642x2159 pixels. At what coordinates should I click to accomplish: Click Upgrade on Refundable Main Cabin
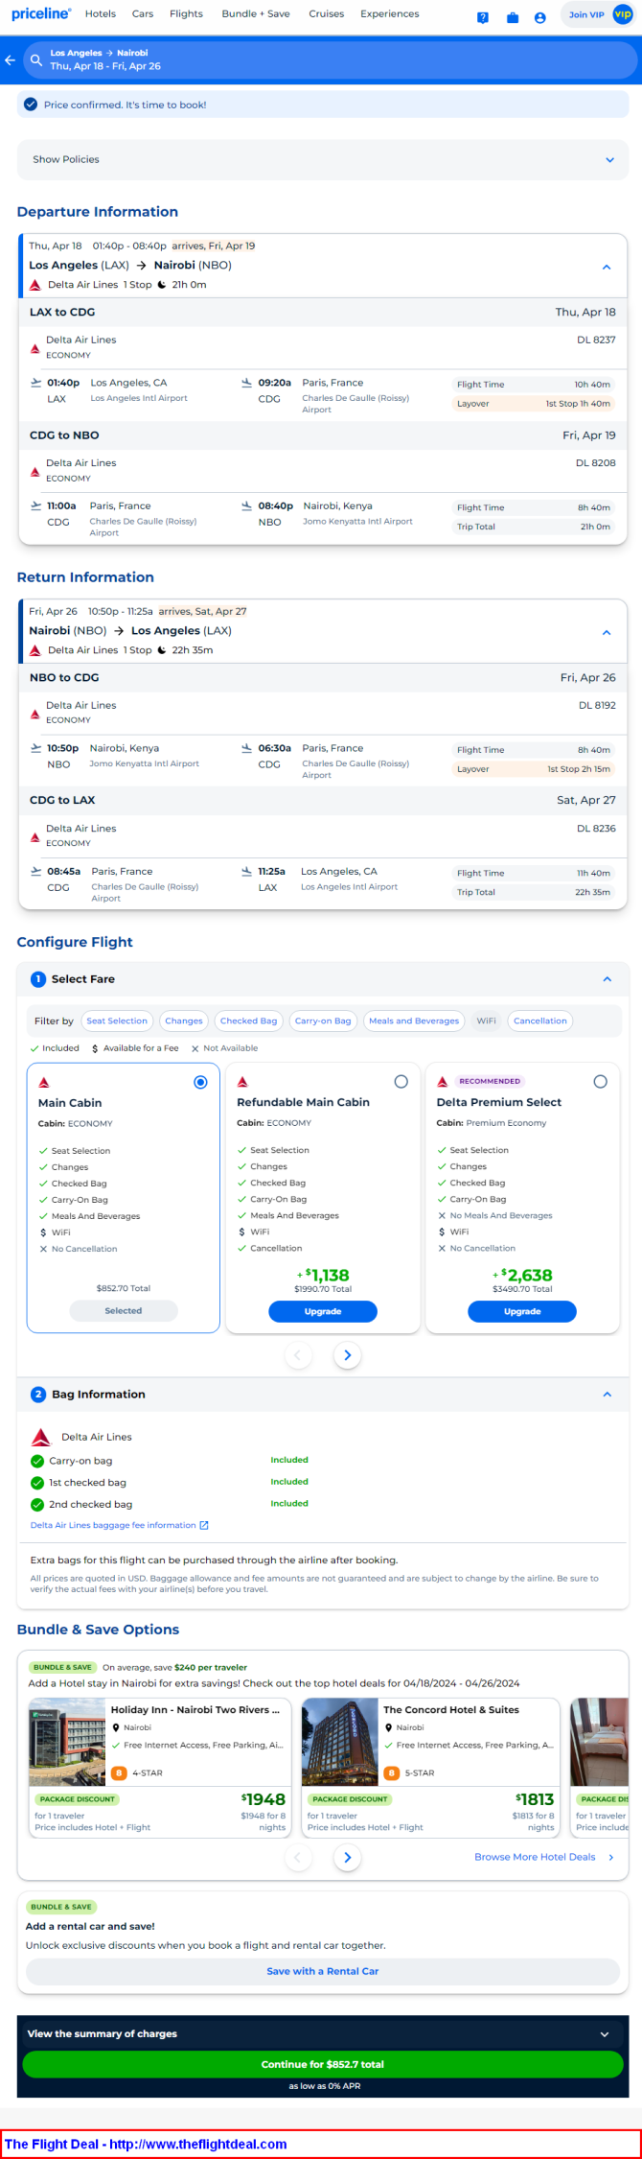[x=323, y=1311]
